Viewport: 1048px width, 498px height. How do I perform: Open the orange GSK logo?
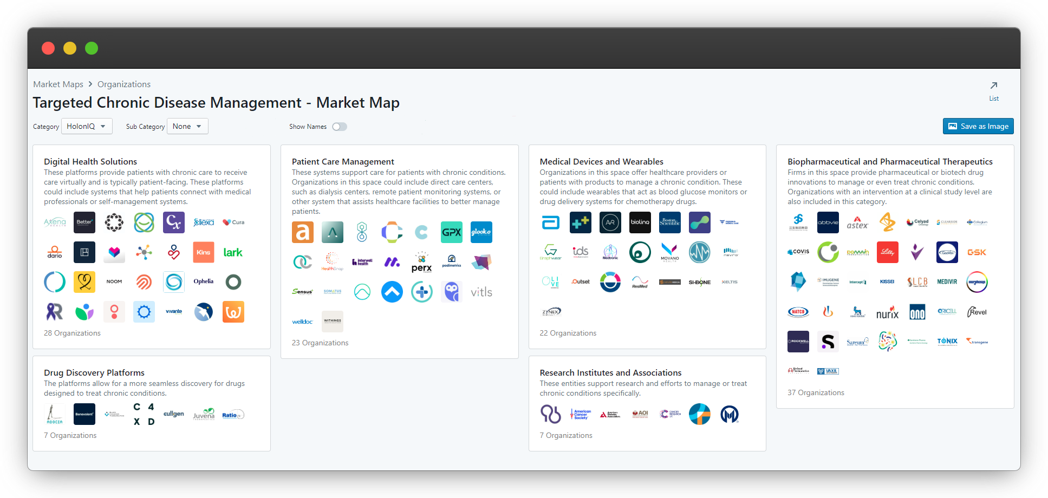tap(977, 252)
